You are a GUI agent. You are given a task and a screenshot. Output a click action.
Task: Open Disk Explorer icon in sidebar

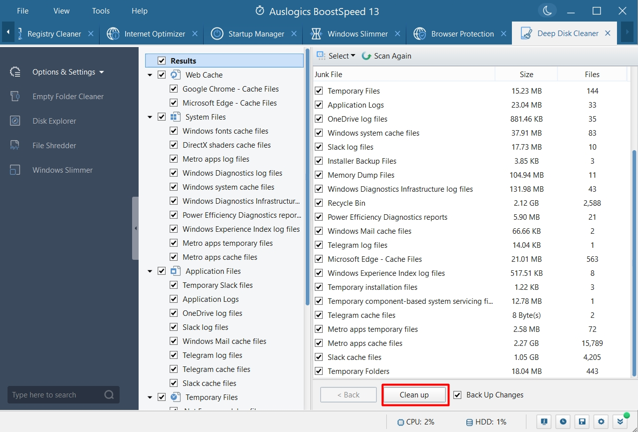coord(15,121)
